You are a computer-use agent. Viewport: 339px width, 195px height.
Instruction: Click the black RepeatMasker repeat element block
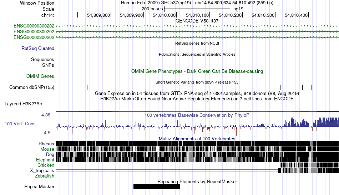157,186
